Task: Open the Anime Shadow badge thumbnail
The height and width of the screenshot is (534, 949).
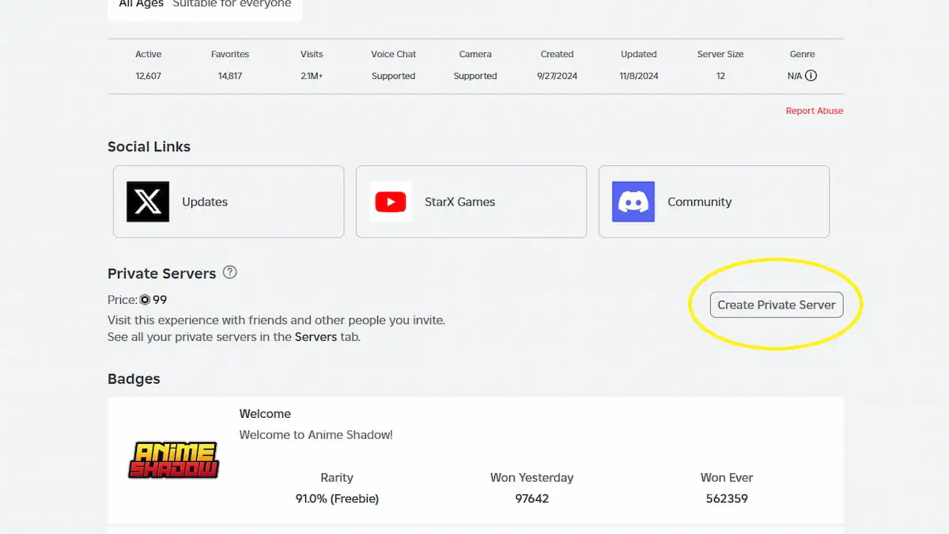Action: click(x=173, y=460)
